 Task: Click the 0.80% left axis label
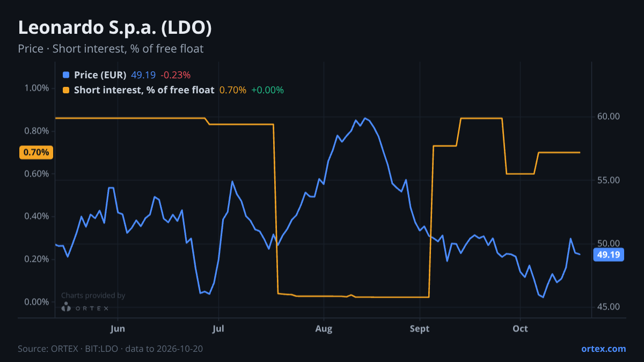click(37, 131)
